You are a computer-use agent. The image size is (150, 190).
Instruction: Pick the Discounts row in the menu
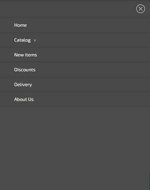[x=75, y=70]
